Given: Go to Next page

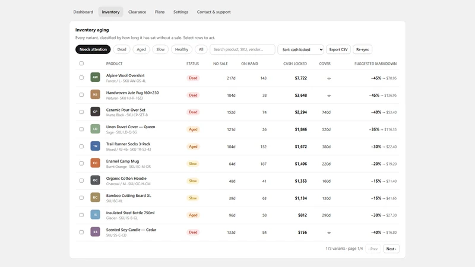Looking at the screenshot, I should click(x=391, y=249).
